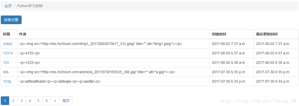
Task: Go to pagination page 5
Action: click(x=38, y=101)
